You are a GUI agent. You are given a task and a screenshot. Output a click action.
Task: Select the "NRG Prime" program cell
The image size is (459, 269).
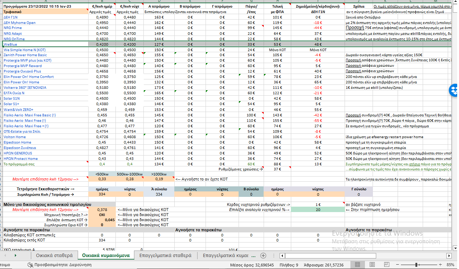tap(45, 28)
